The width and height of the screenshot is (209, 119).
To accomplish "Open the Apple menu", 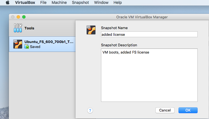I will (x=7, y=2).
